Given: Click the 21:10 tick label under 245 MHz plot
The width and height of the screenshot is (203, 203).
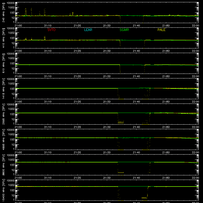Looking at the screenshot, I should 48,26.
